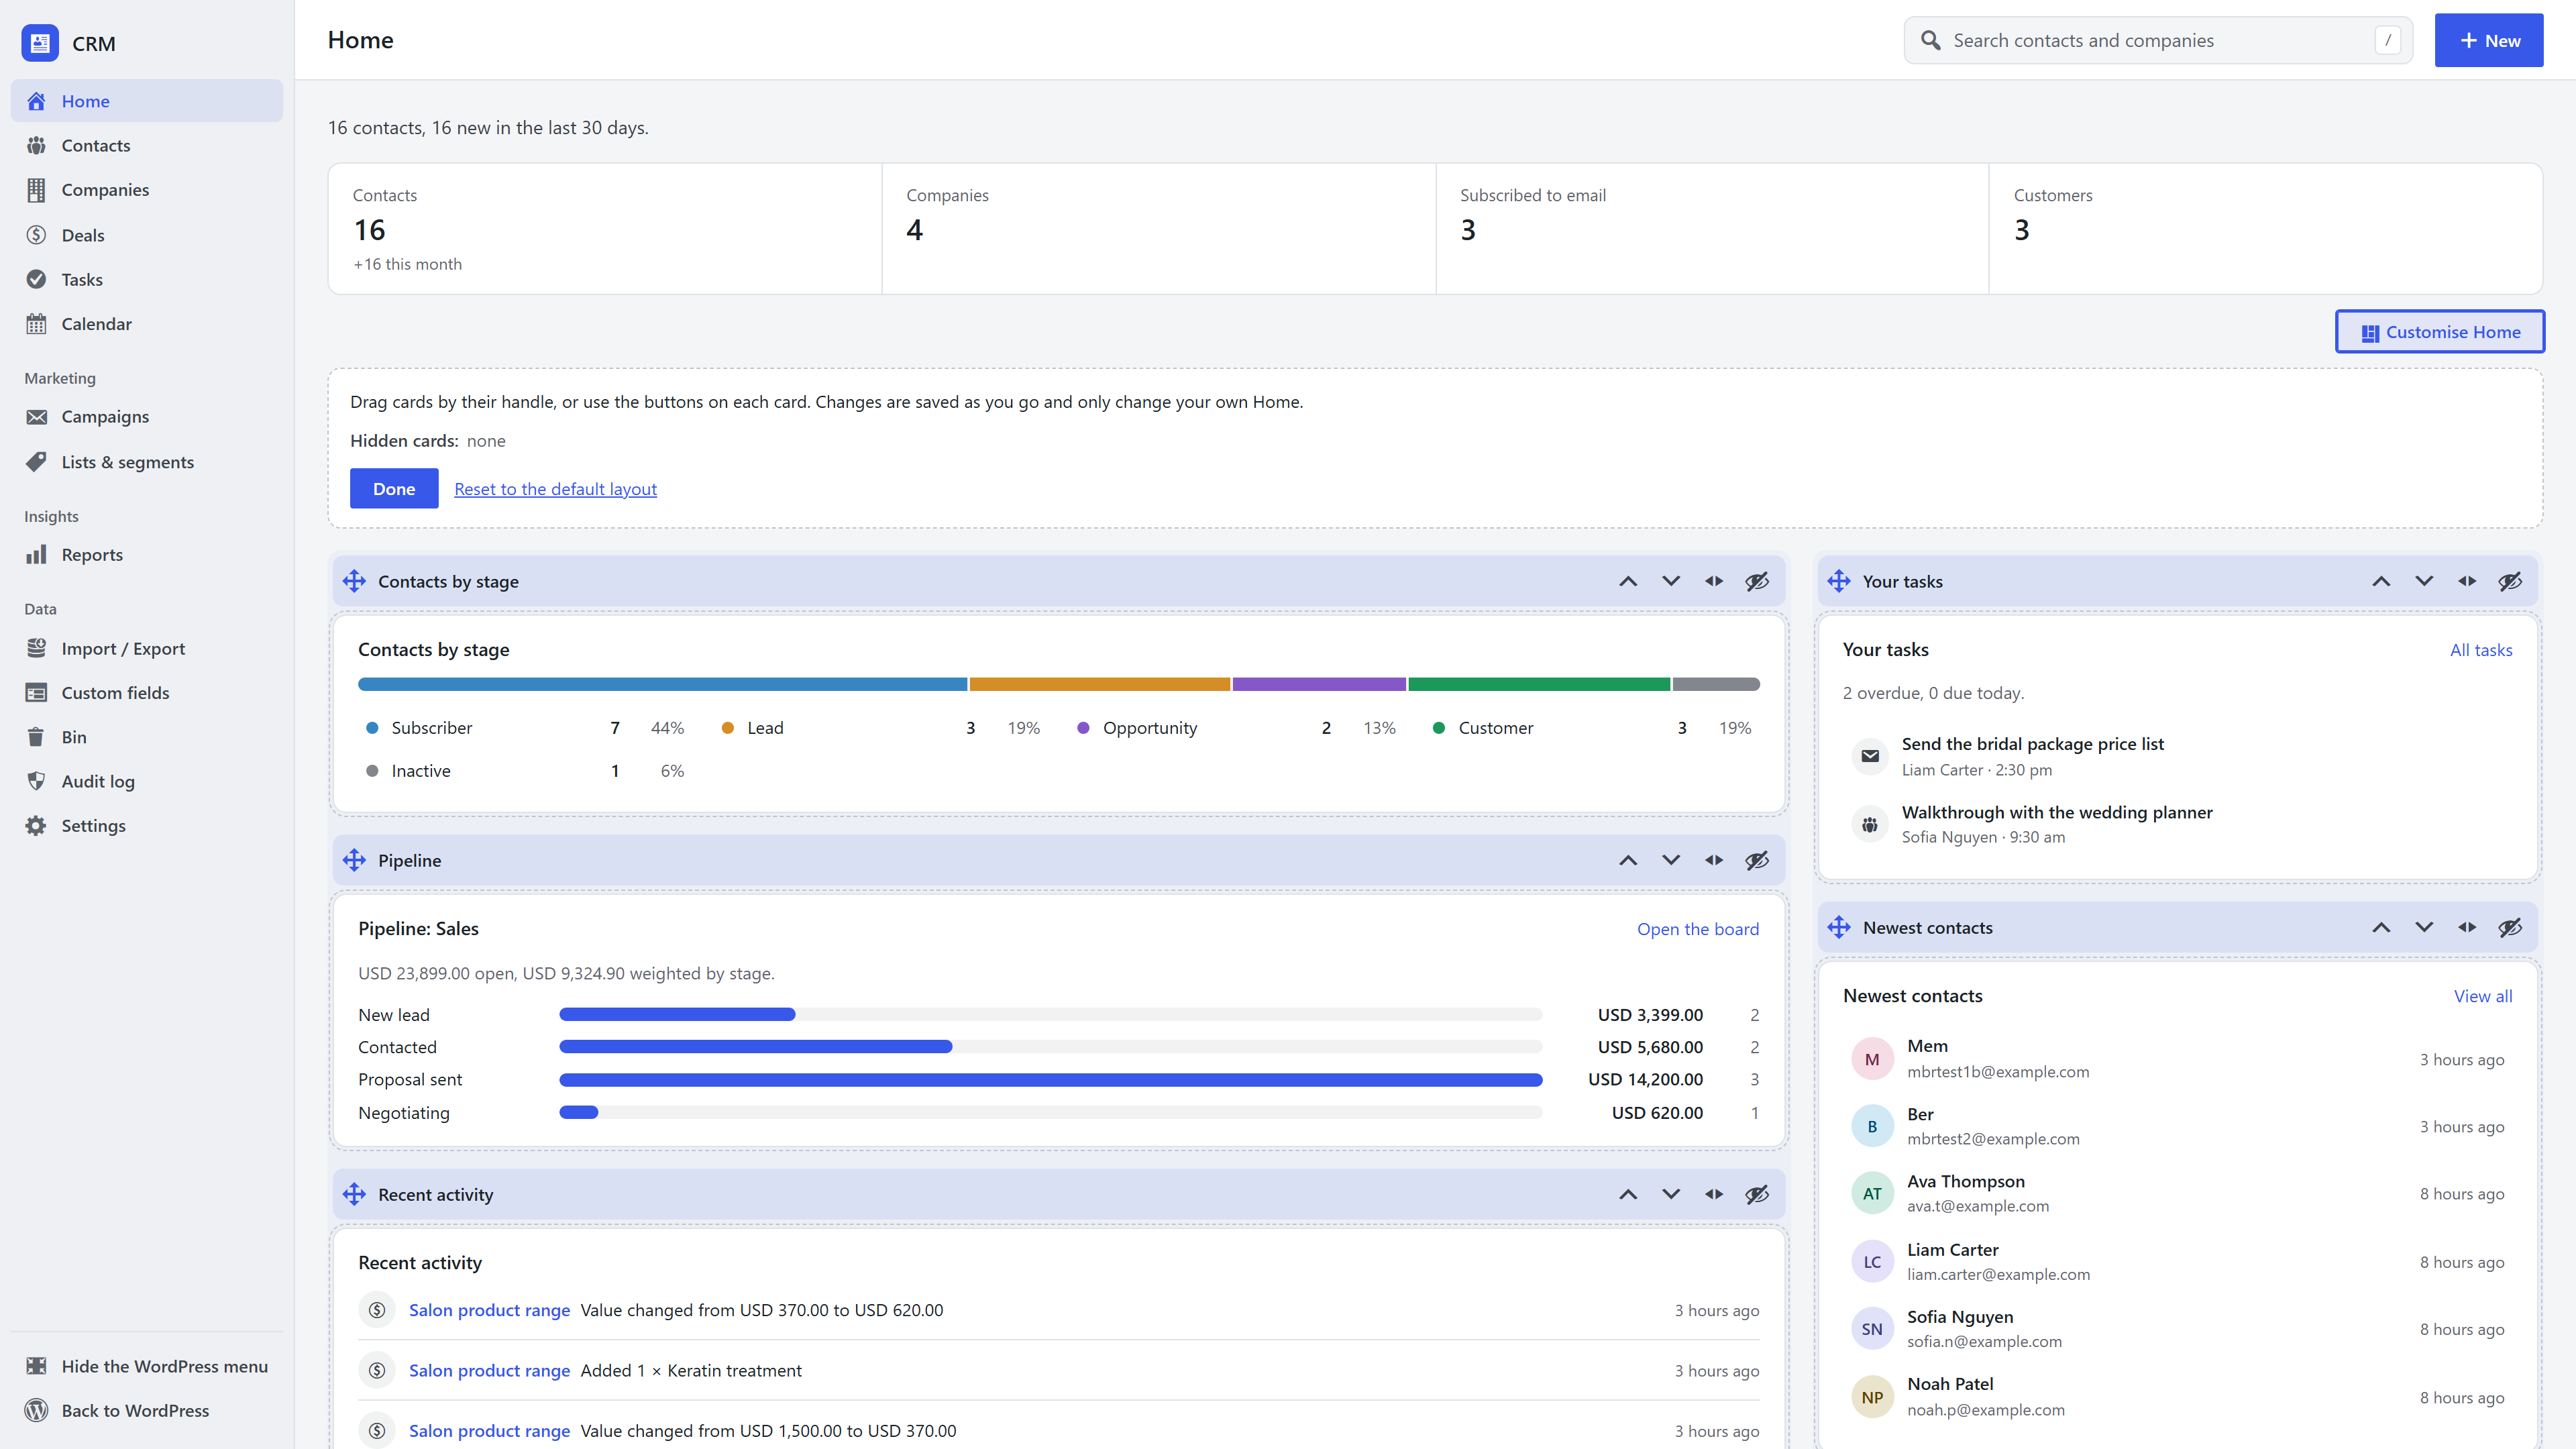Click Reset to the default layout link
2576x1449 pixels.
[x=555, y=489]
